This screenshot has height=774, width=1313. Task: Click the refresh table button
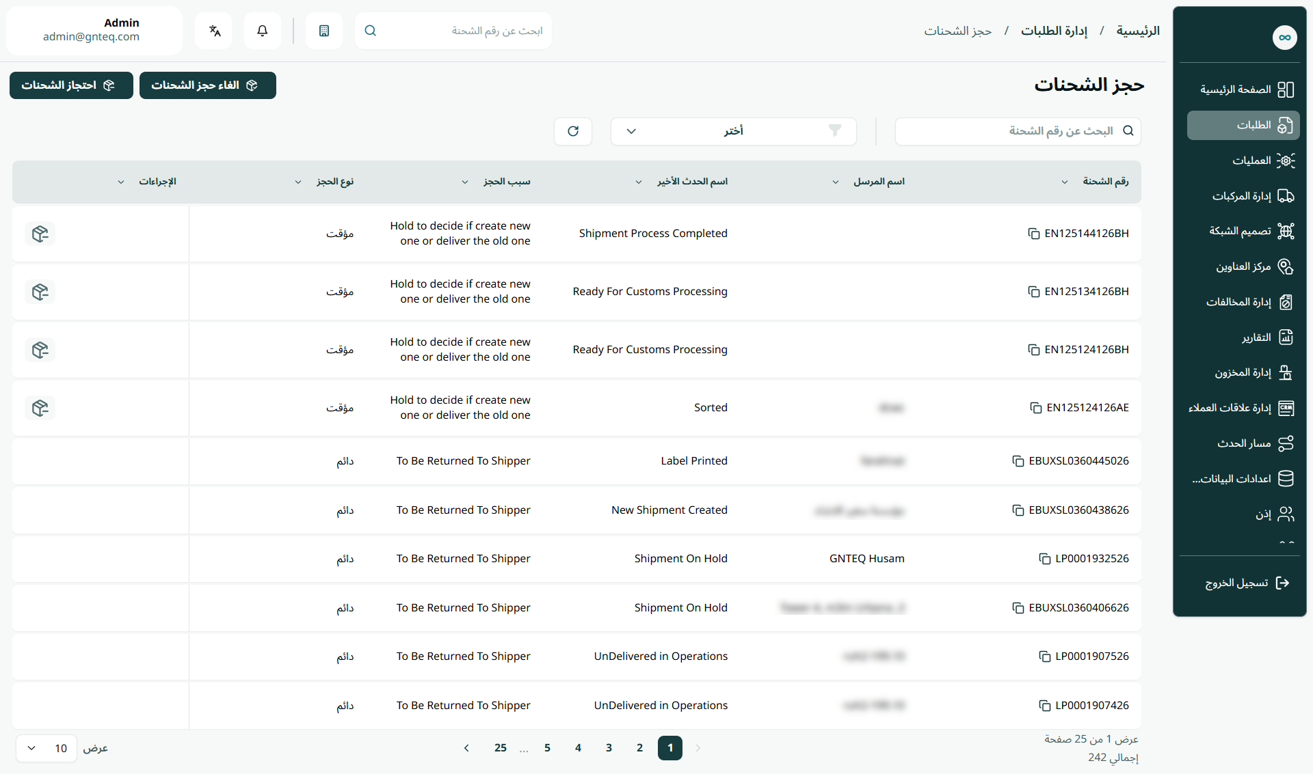573,131
